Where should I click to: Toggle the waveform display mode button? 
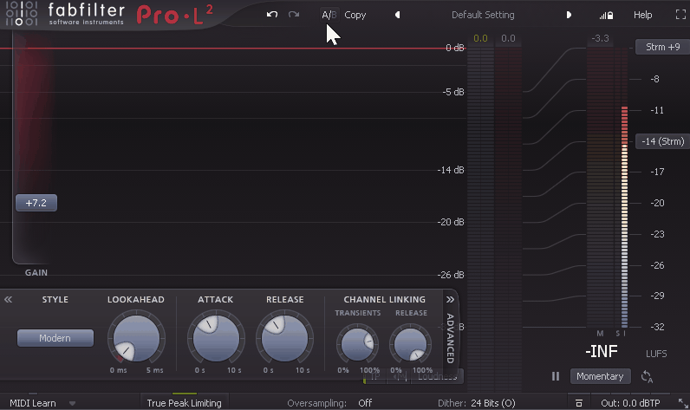point(399,376)
